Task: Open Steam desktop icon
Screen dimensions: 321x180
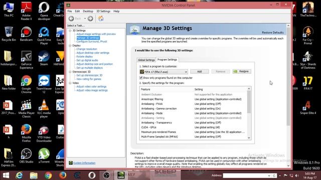Action: point(44,59)
